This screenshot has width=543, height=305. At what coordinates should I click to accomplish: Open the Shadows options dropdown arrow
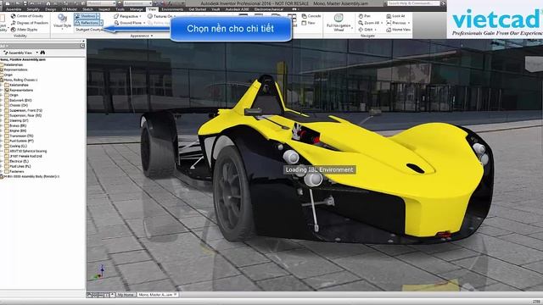pos(98,16)
